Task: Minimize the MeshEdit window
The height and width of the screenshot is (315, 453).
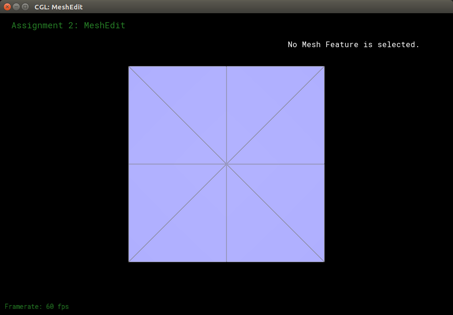Action: tap(16, 7)
